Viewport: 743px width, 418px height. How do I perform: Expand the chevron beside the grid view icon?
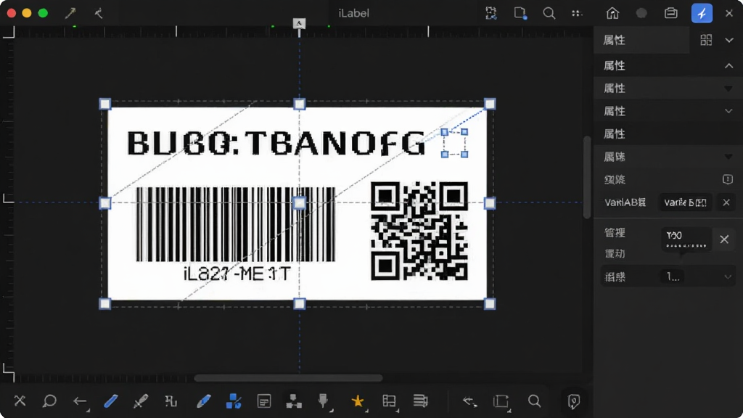[729, 41]
